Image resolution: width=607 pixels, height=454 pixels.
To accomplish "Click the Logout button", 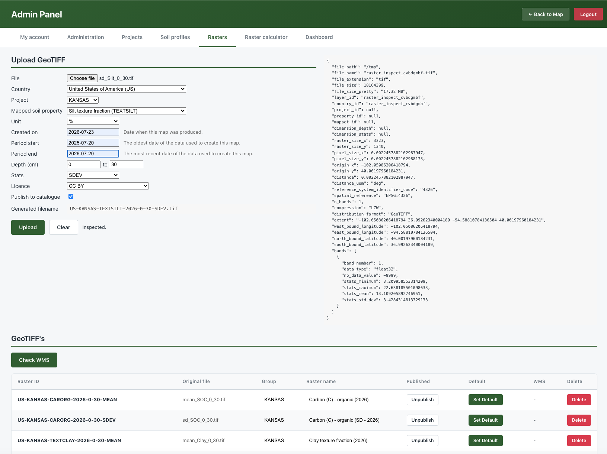I will (588, 14).
